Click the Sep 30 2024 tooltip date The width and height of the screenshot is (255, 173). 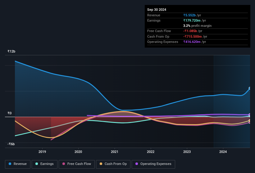[157, 10]
